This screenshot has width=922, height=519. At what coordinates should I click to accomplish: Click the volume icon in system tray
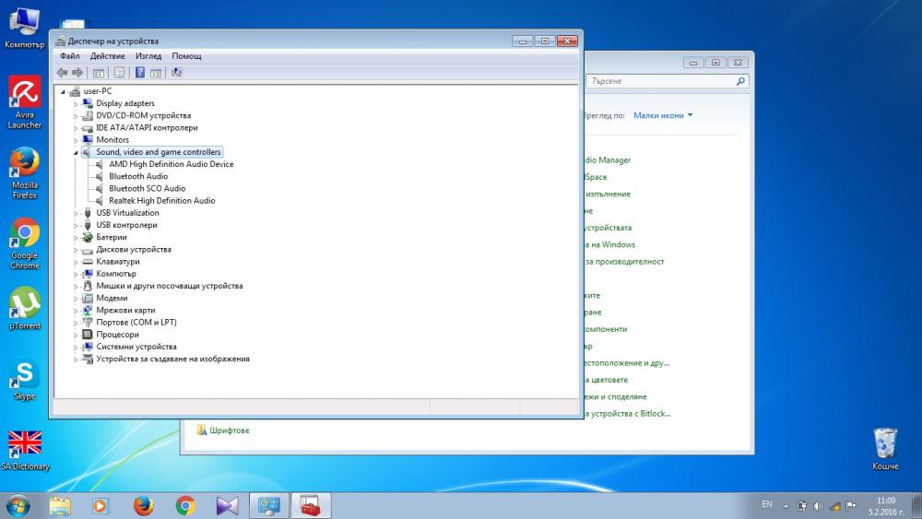(x=818, y=505)
